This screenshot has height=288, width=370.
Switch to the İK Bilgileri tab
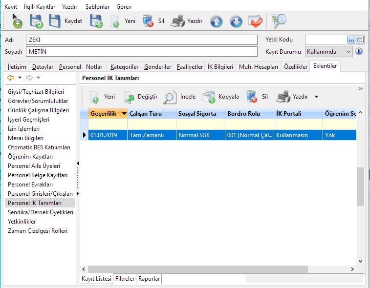tap(219, 67)
